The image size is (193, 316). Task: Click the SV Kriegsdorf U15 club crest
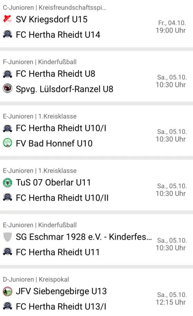tap(8, 19)
